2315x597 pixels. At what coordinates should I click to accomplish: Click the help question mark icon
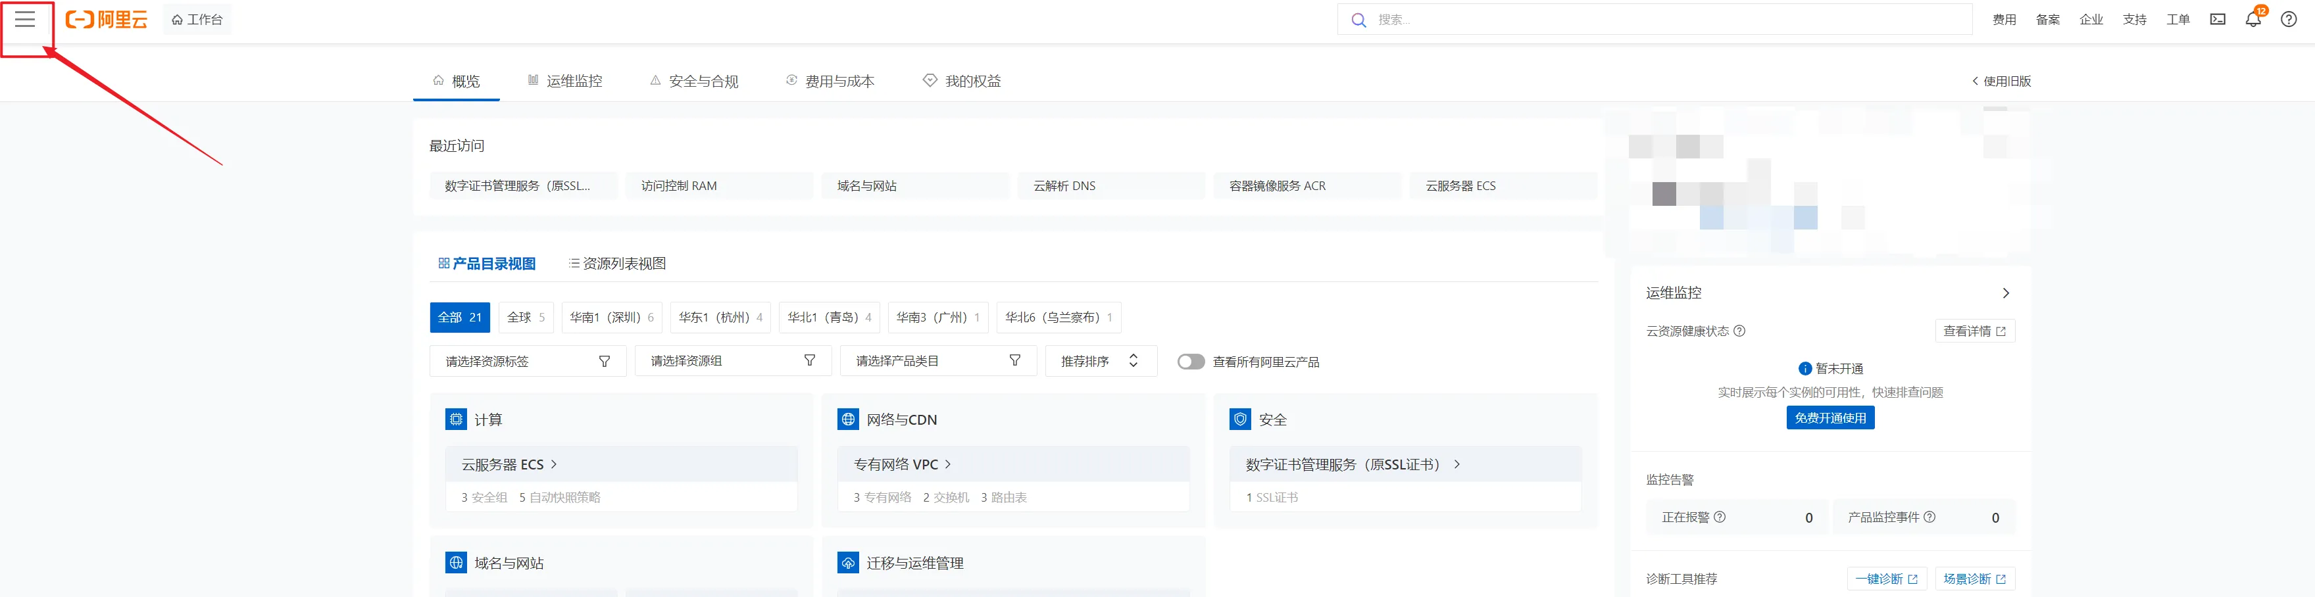tap(2288, 20)
